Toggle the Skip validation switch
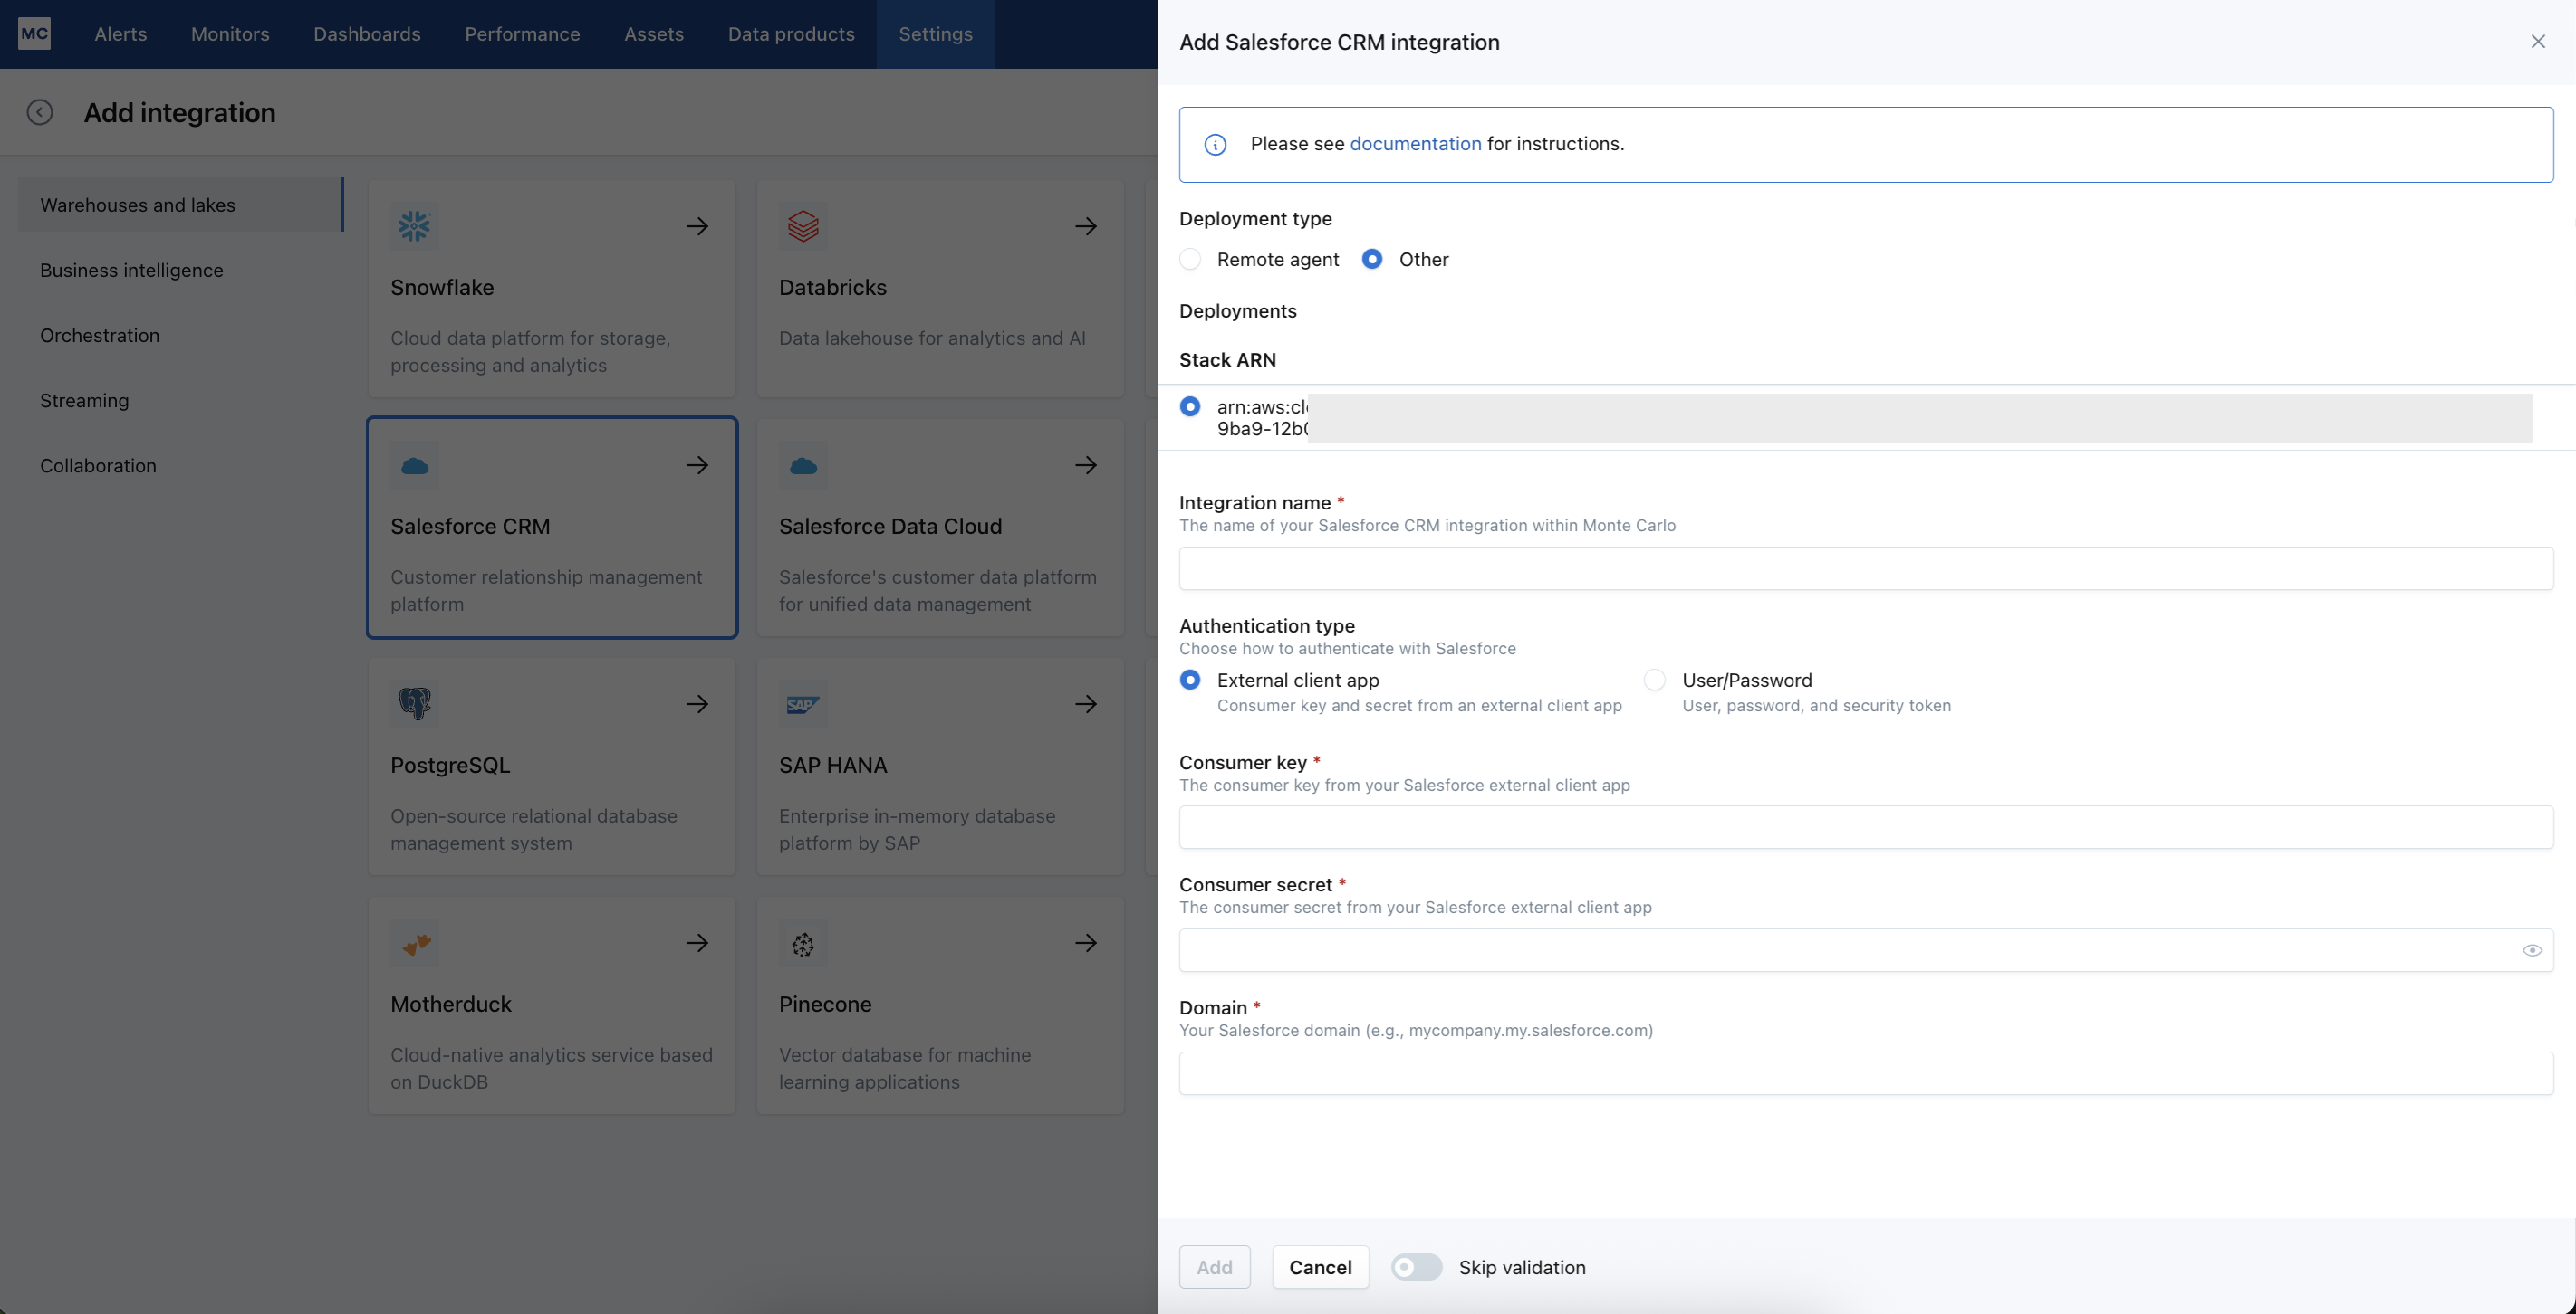 1416,1267
